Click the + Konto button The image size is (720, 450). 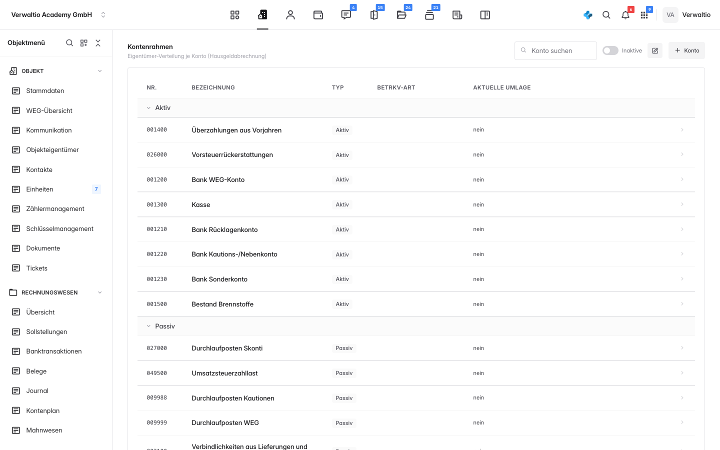686,50
